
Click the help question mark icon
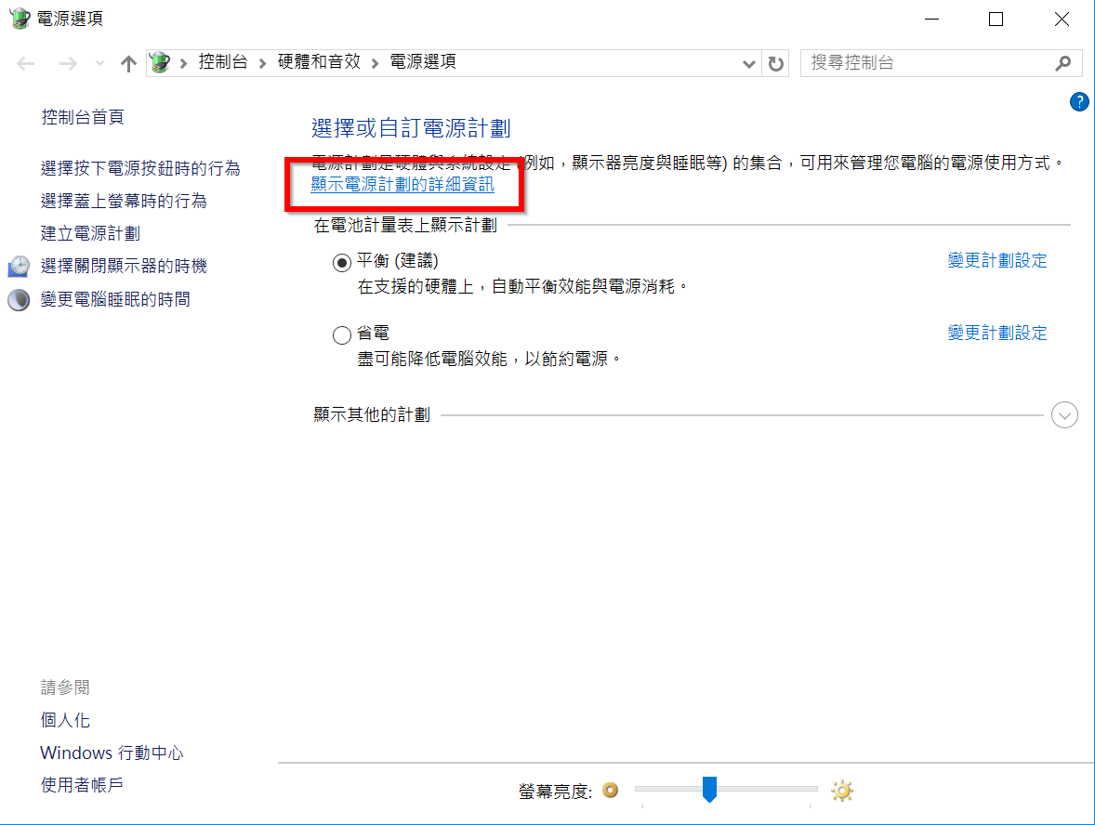1078,102
